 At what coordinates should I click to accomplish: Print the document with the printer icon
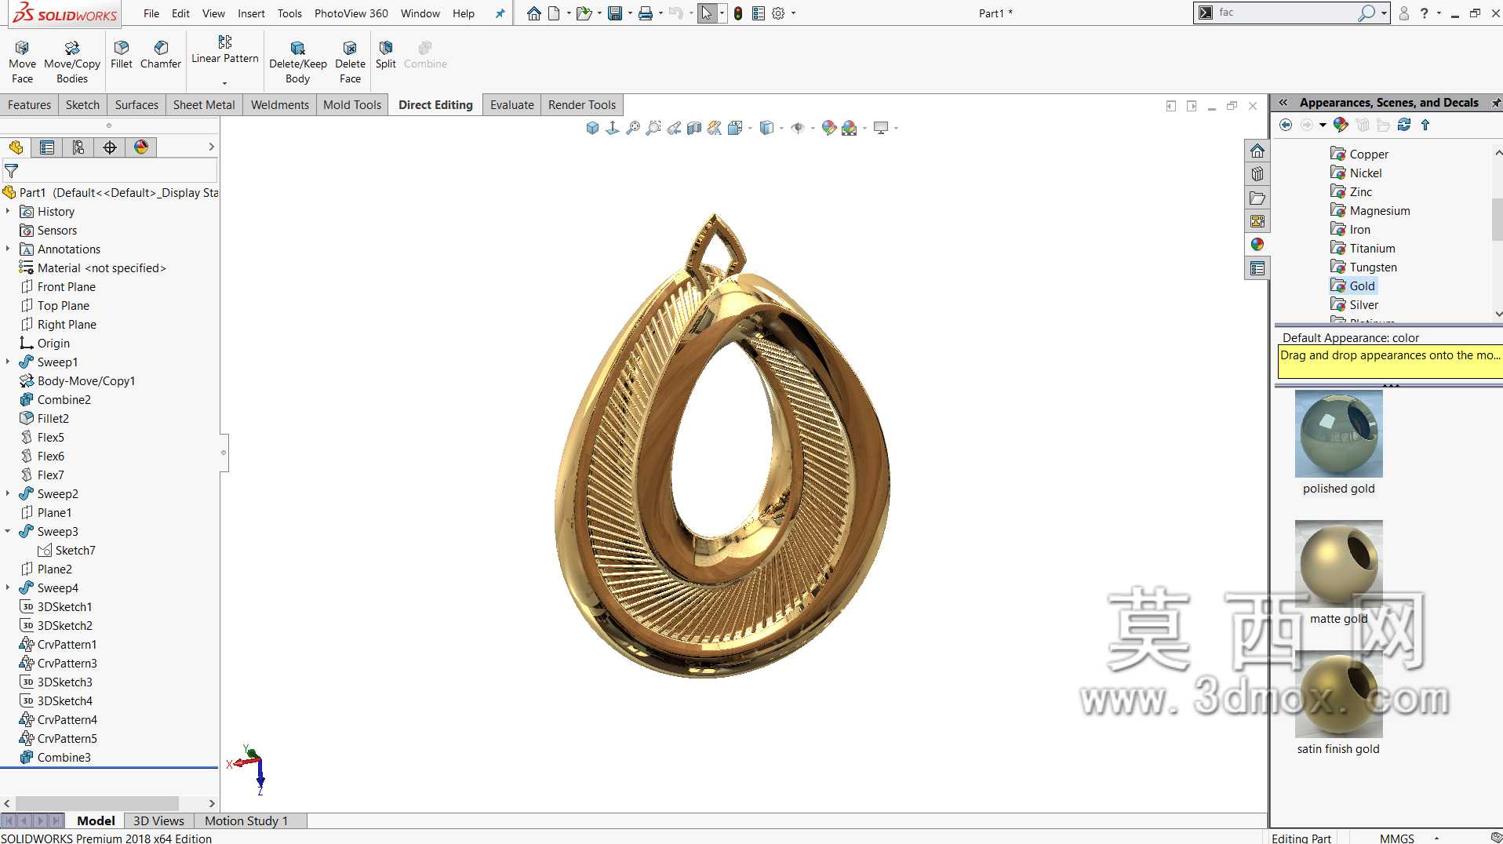tap(645, 13)
